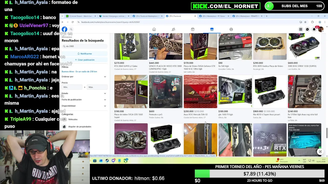Open browser extensions puzzle icon

coord(312,22)
